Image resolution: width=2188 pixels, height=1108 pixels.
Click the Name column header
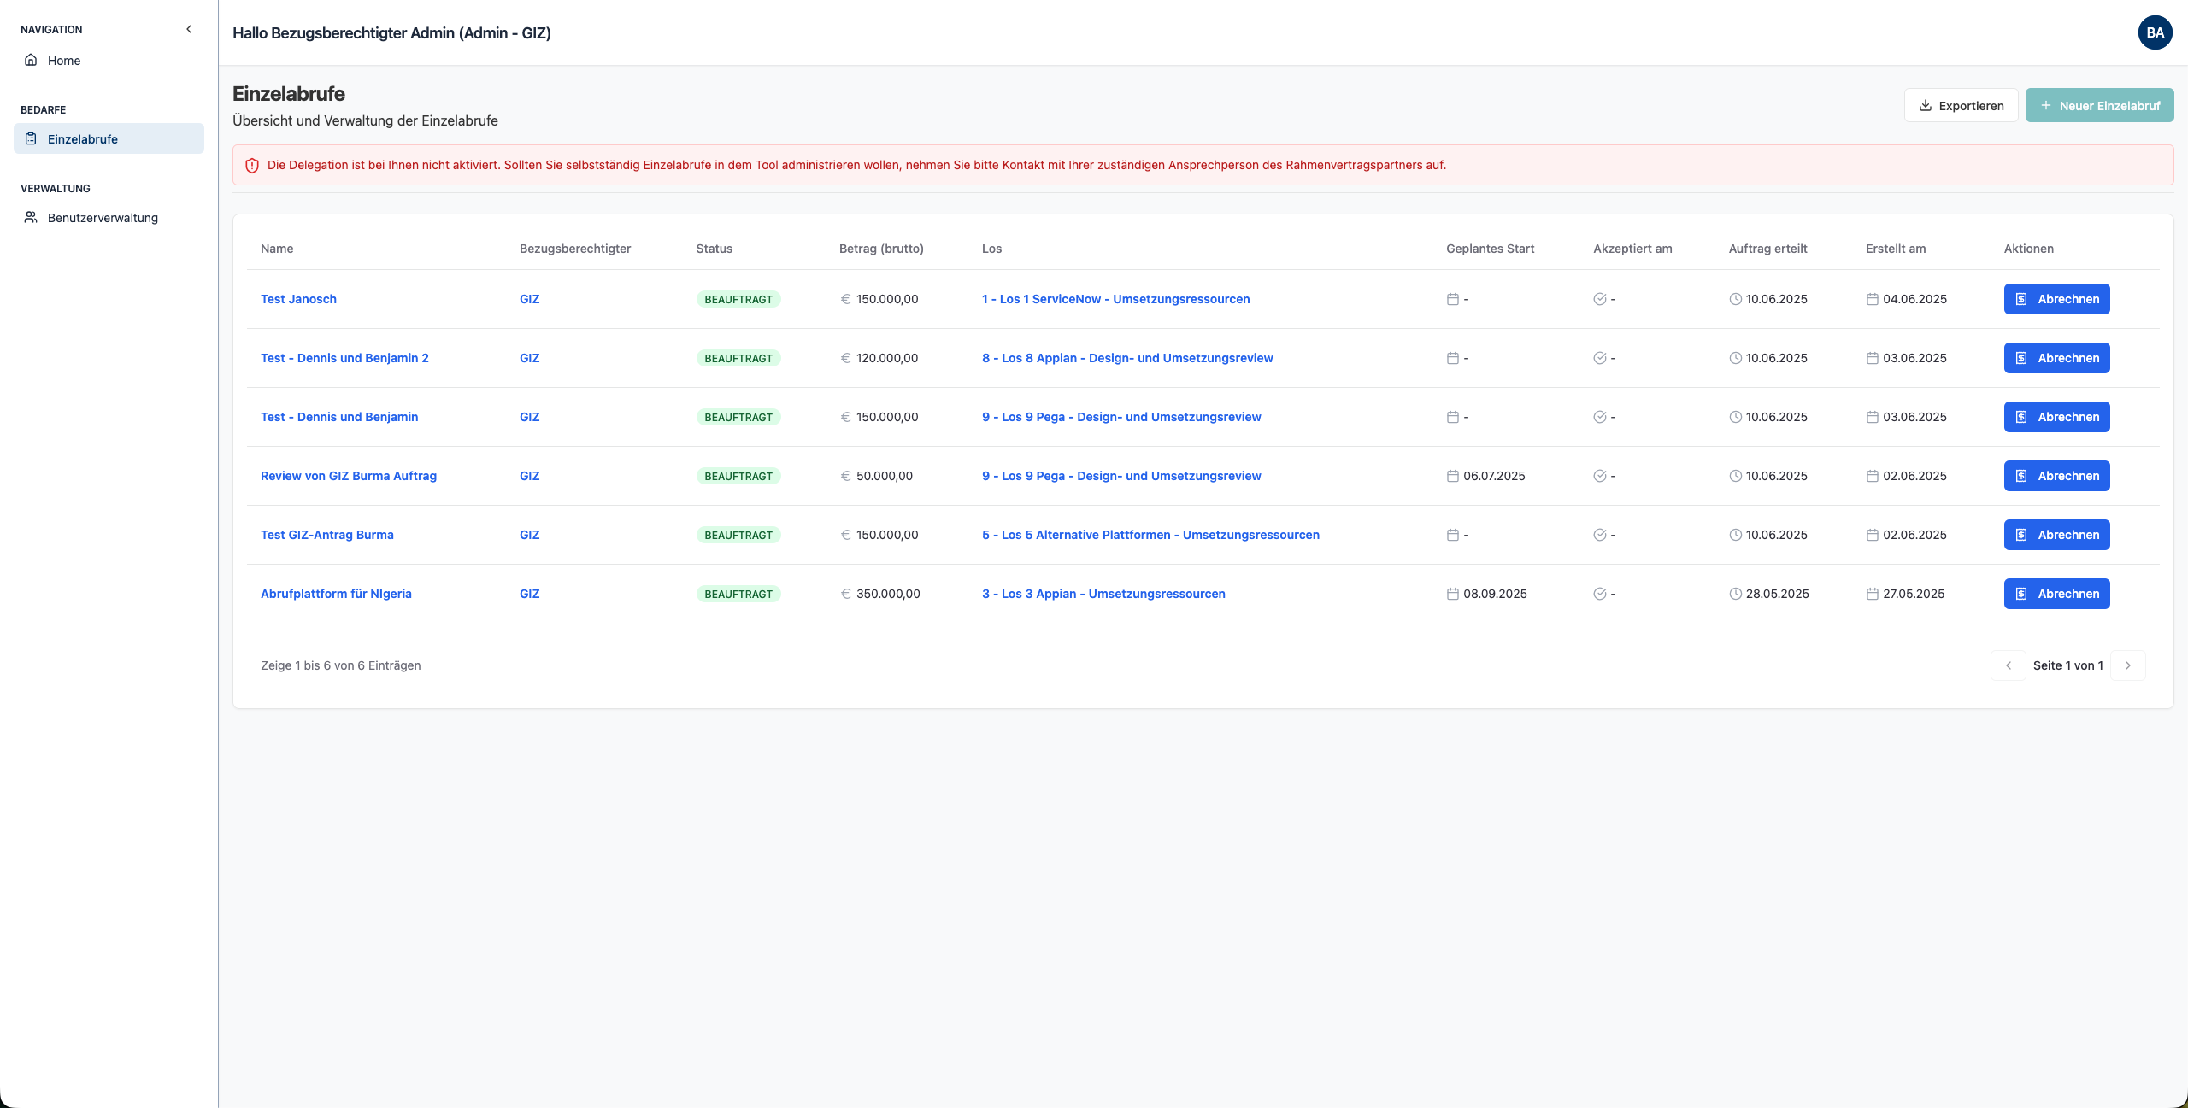click(x=277, y=249)
